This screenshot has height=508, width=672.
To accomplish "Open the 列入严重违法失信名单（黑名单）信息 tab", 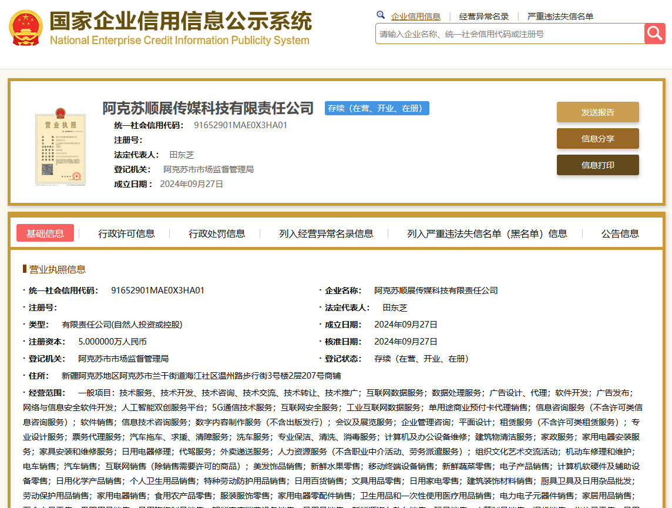I will click(x=487, y=234).
